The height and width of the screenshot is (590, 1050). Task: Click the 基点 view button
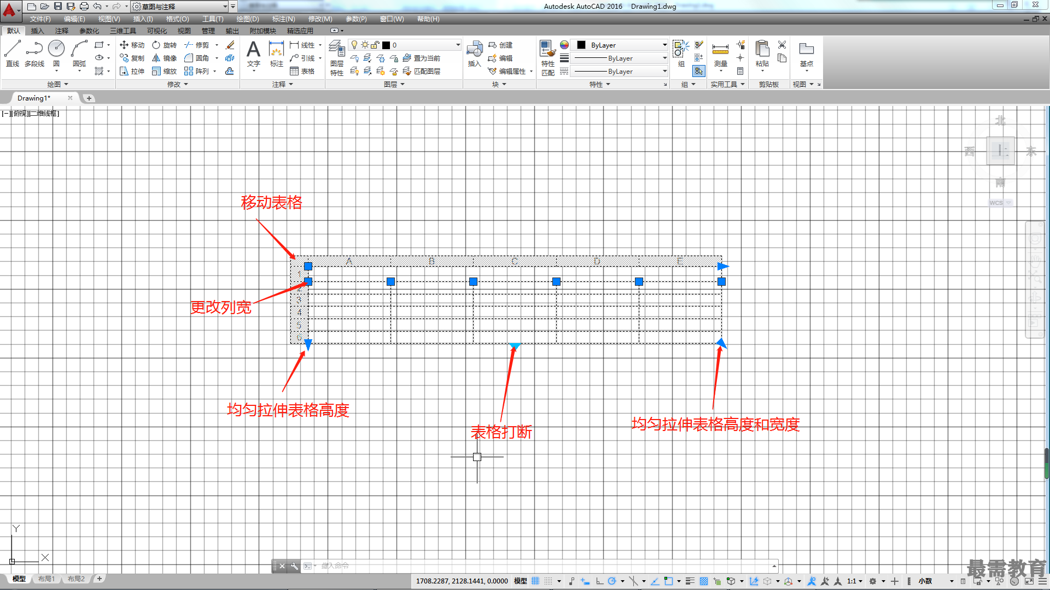pos(807,55)
